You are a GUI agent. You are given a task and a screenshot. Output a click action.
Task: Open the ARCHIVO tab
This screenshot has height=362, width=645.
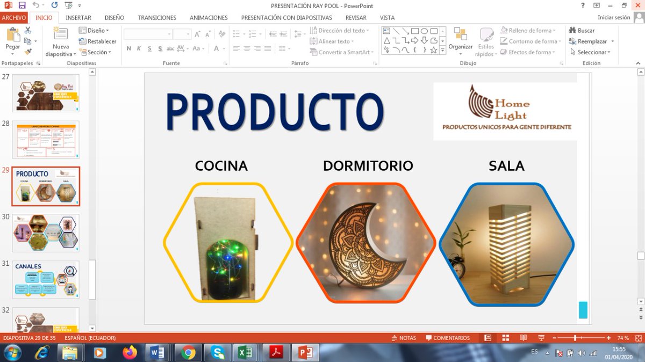pos(14,17)
